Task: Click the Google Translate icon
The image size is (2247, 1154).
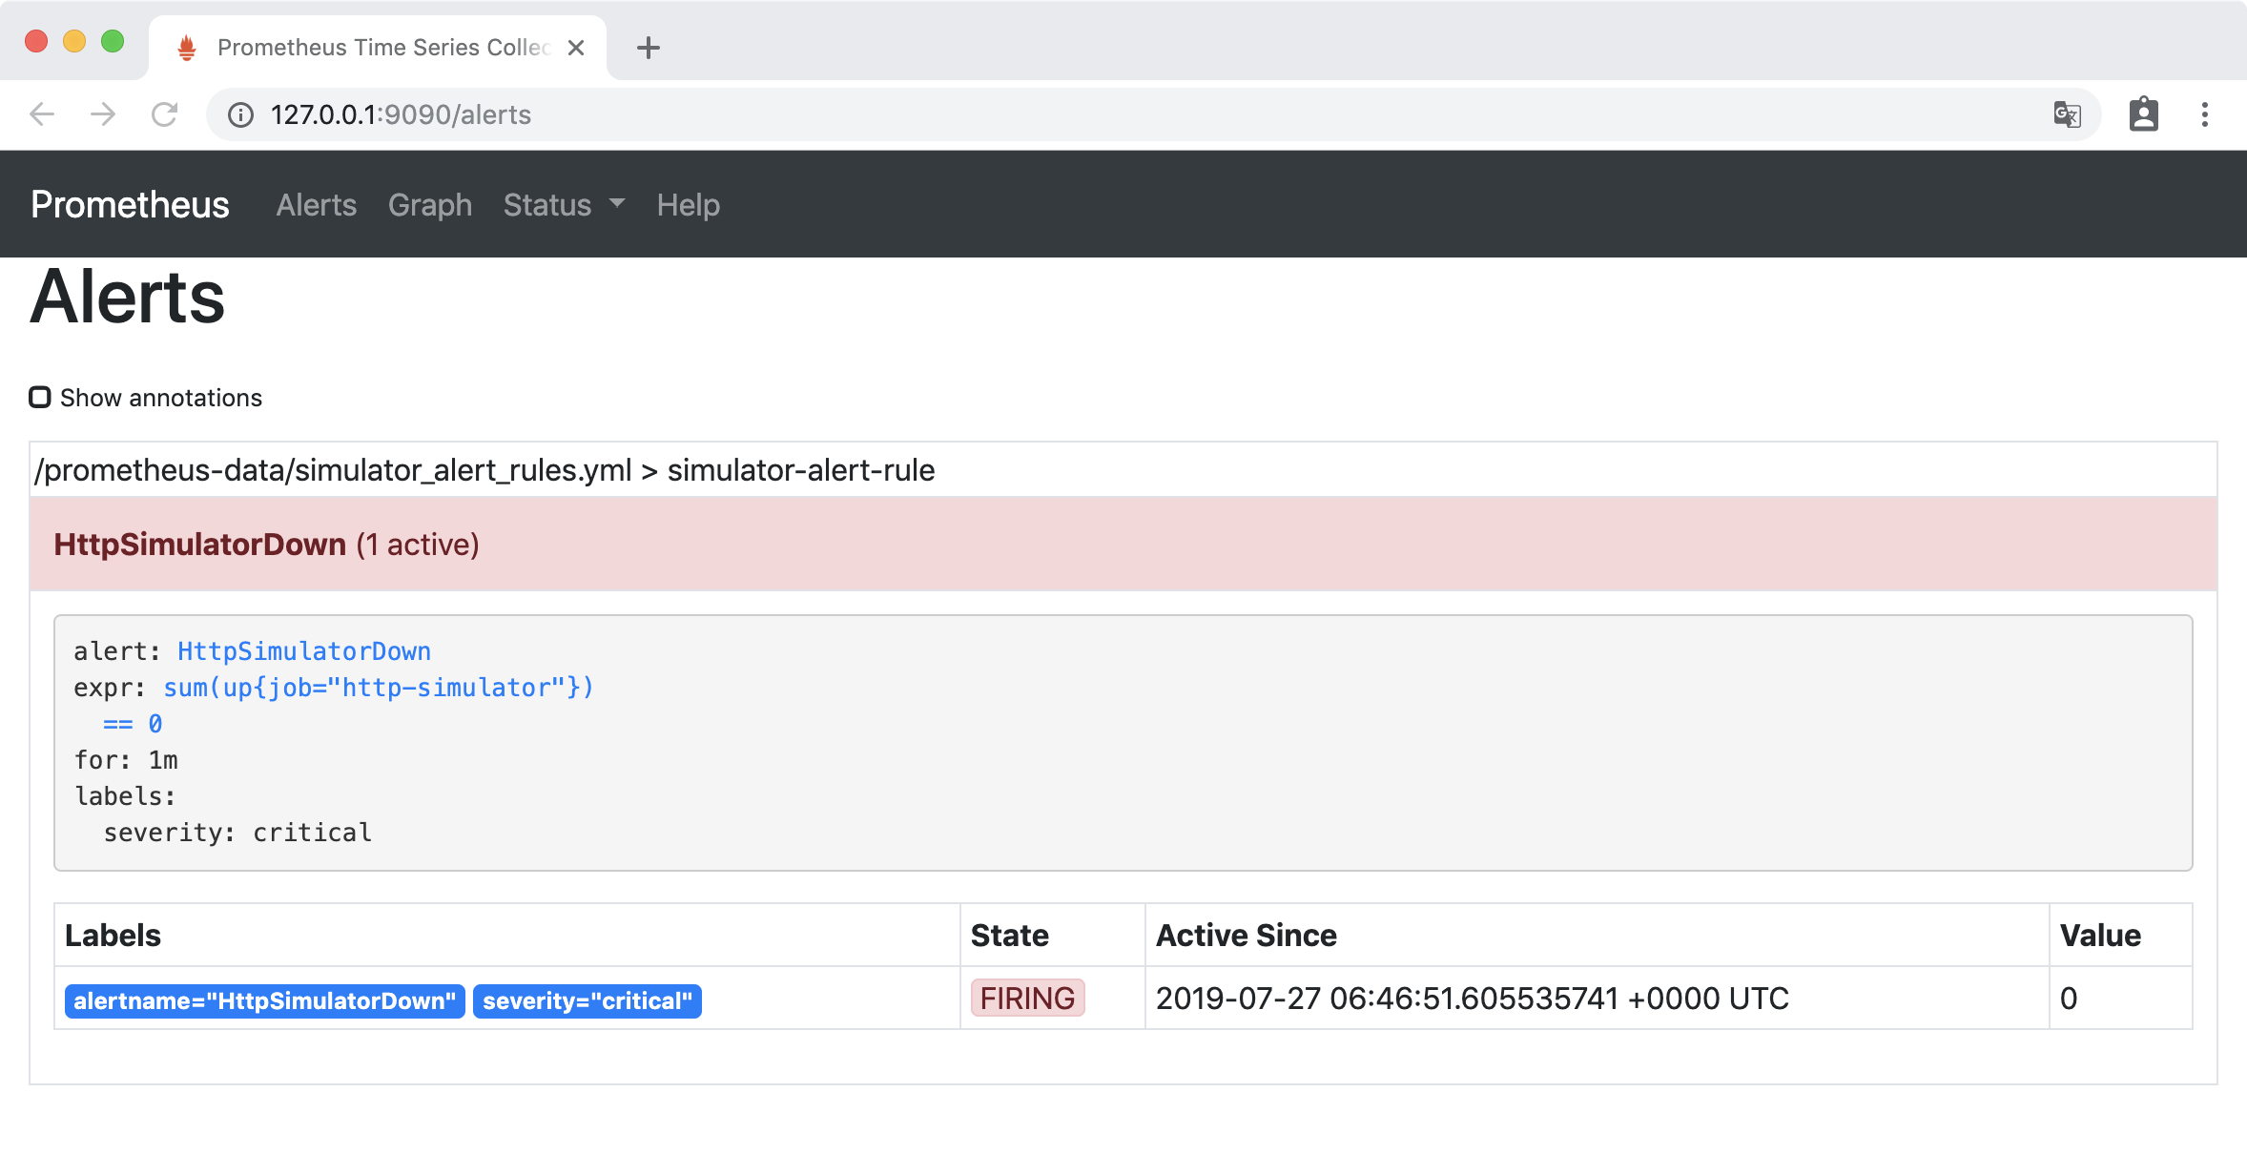Action: click(2067, 114)
